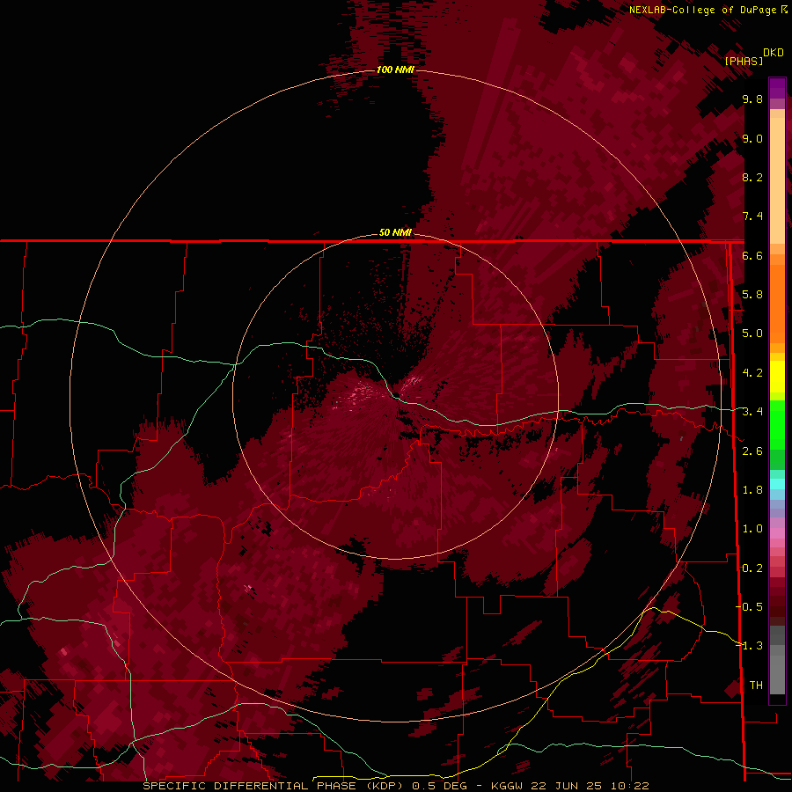
Task: Click the 1.0 color scale value
Action: (752, 529)
